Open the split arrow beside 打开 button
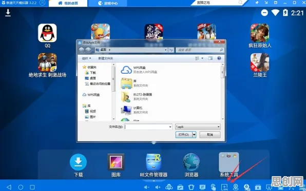306x191 pixels. tap(194, 135)
